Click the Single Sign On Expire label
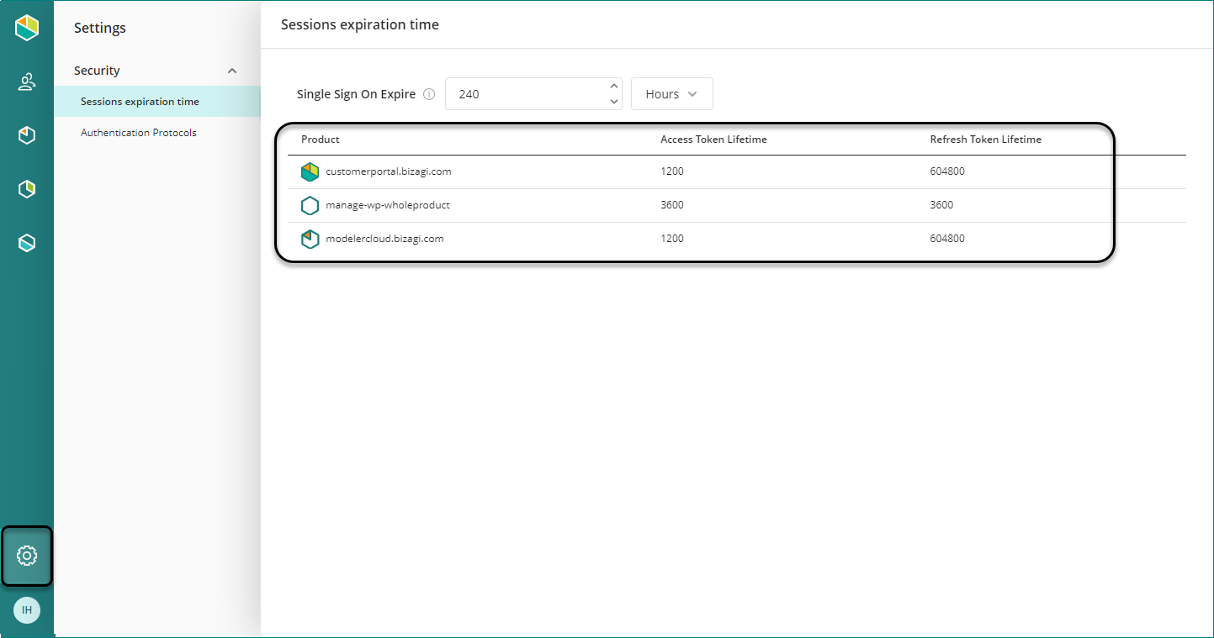This screenshot has height=638, width=1214. click(356, 94)
